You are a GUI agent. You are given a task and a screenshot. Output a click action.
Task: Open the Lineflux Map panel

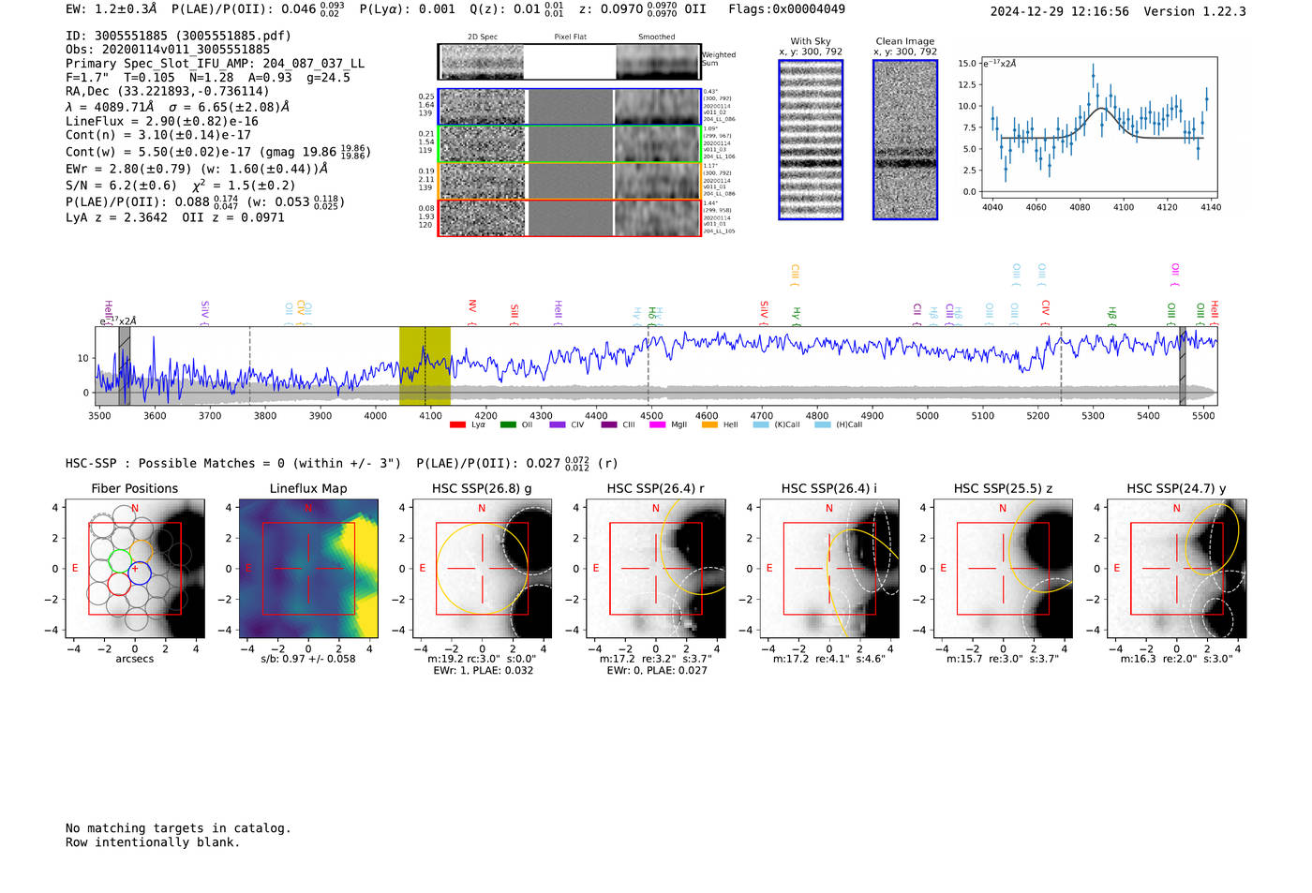(308, 568)
